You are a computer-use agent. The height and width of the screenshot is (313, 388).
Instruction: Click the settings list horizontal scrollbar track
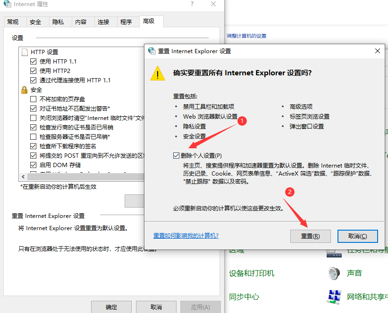coord(85,177)
